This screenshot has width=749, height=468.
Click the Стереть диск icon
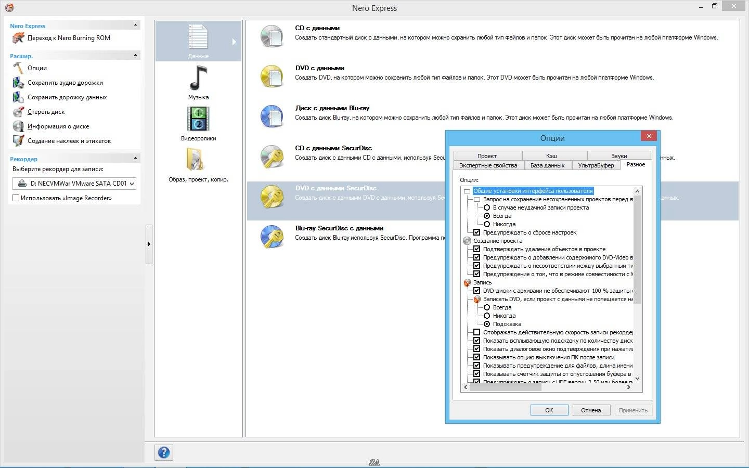[x=18, y=112]
